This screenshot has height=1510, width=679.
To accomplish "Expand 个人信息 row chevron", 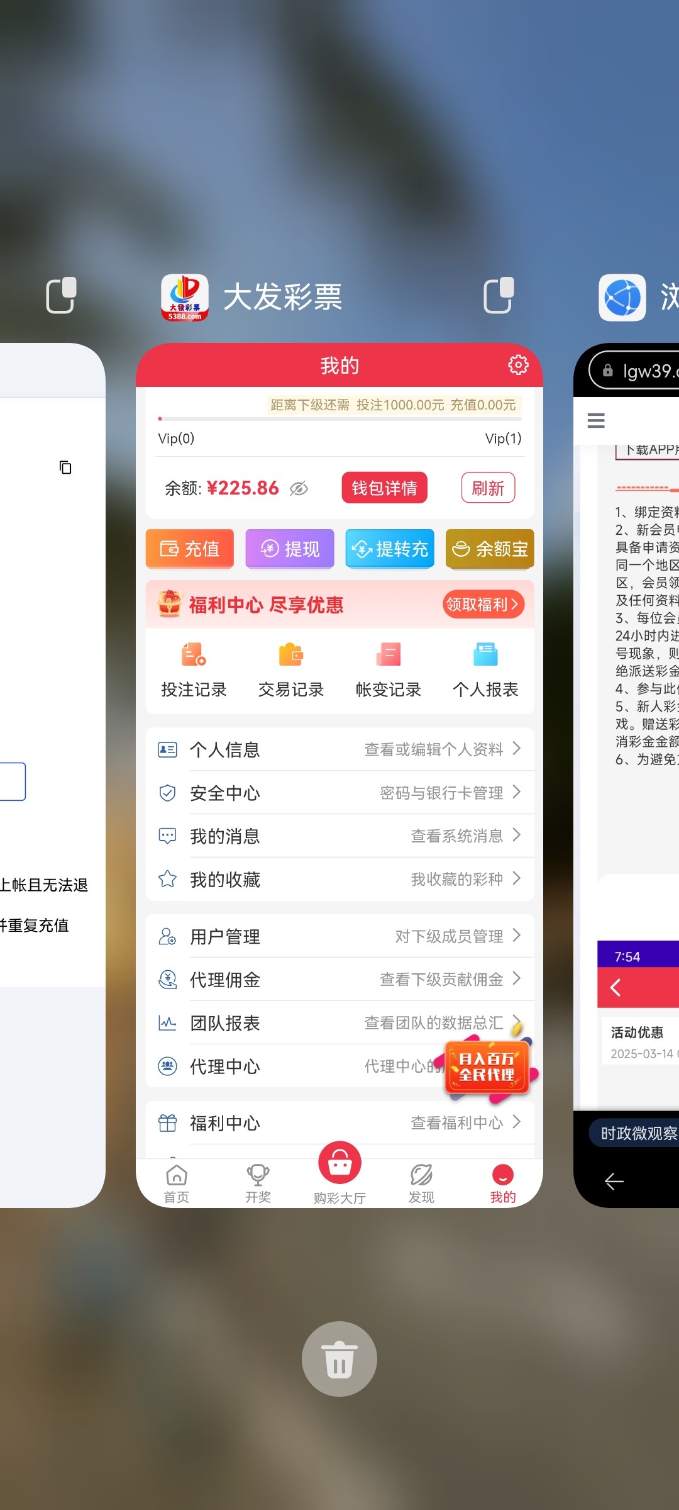I will tap(516, 749).
